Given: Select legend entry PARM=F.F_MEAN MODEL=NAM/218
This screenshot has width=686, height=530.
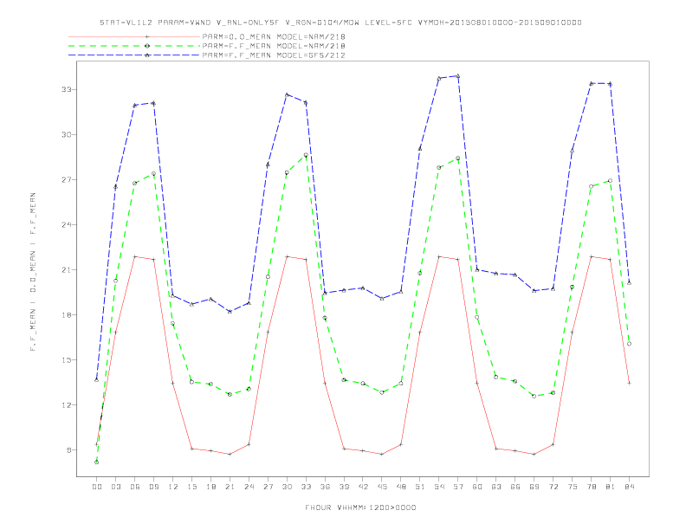Looking at the screenshot, I should click(x=274, y=46).
